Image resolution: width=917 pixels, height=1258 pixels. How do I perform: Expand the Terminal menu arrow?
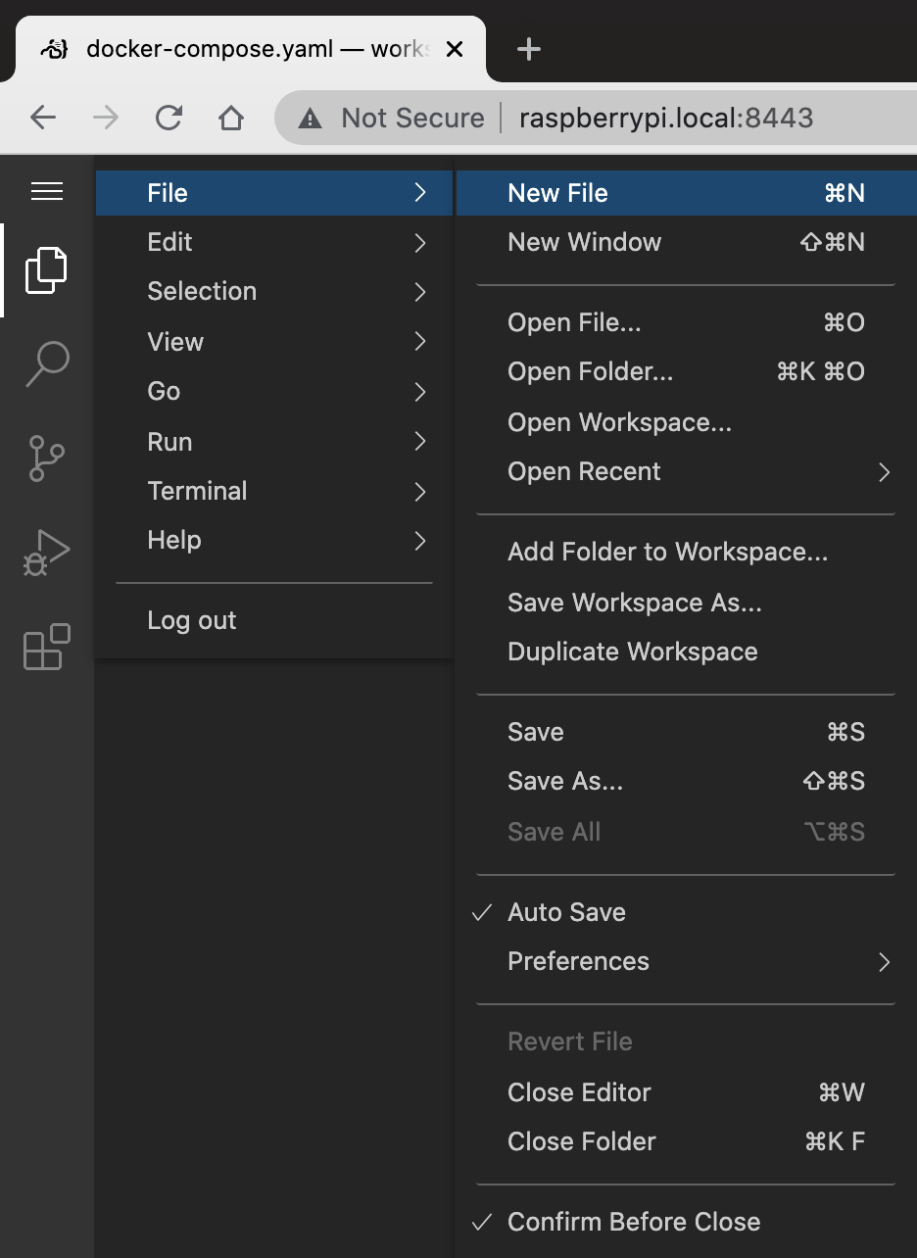coord(420,491)
